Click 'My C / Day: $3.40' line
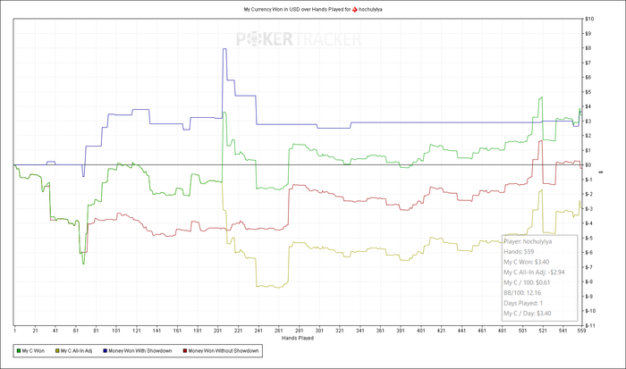The image size is (626, 369). (528, 314)
